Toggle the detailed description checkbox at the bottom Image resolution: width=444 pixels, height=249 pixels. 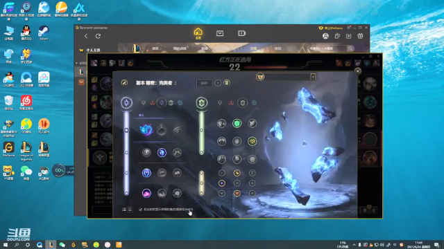(x=140, y=209)
